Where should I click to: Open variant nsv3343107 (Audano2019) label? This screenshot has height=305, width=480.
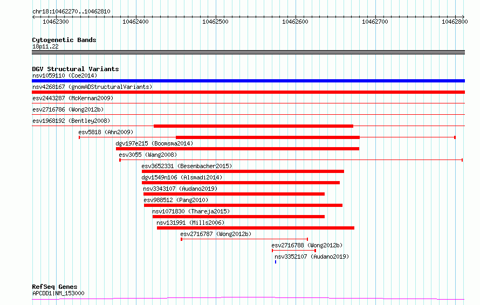click(180, 189)
